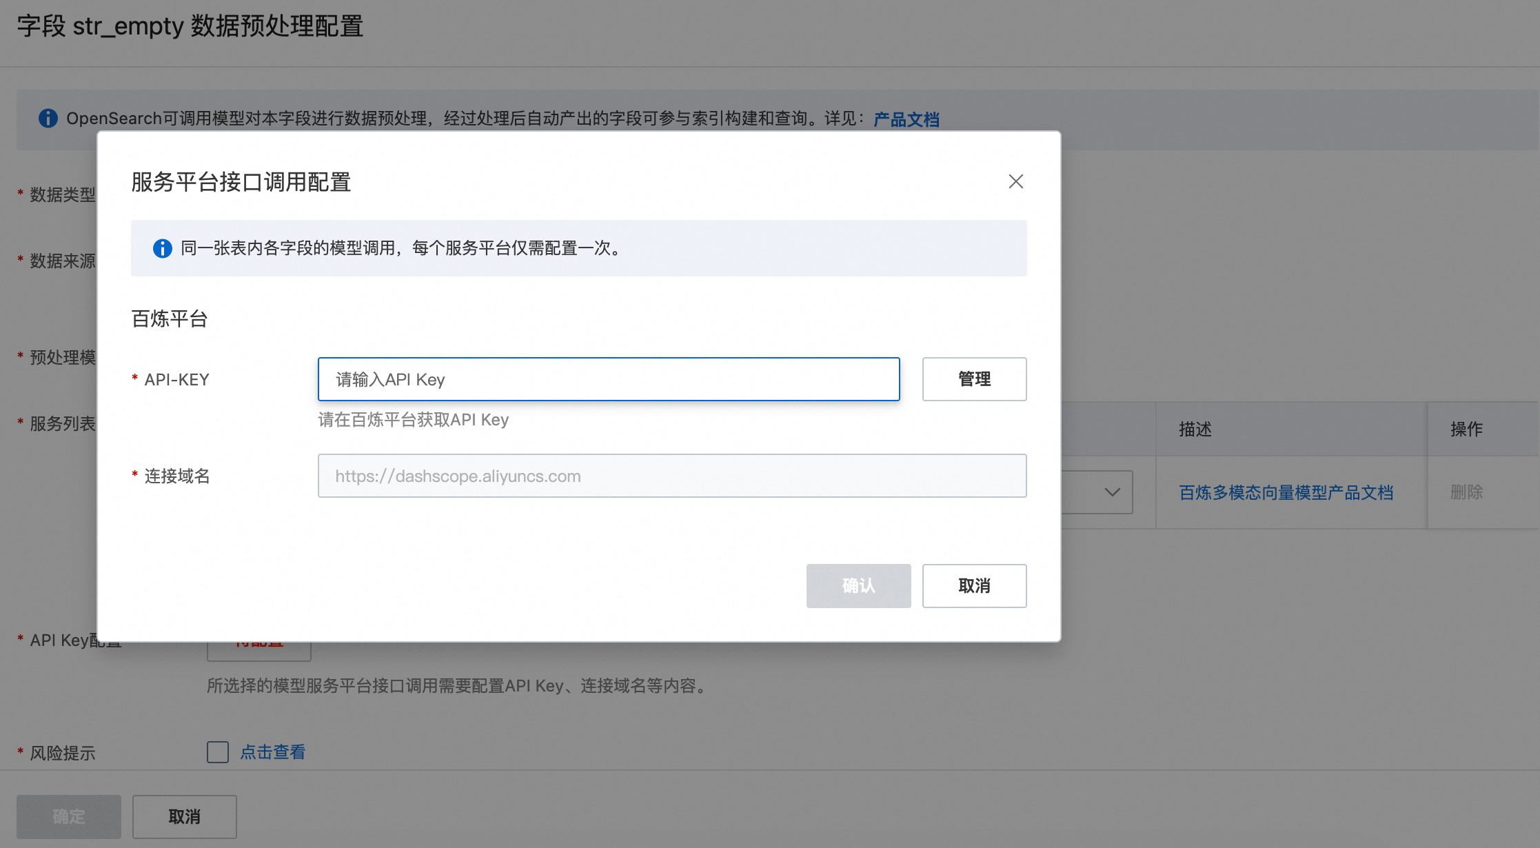
Task: Click the info icon beside OpenSearch notice
Action: (48, 118)
